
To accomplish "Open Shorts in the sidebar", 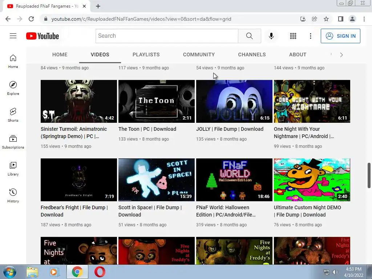I will (13, 115).
